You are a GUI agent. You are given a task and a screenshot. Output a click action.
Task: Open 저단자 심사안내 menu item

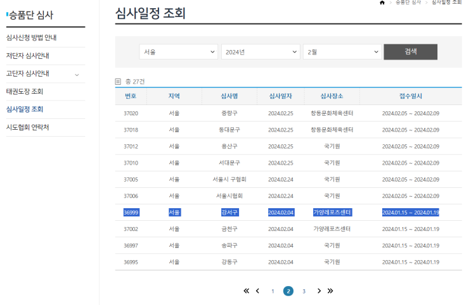coord(28,56)
